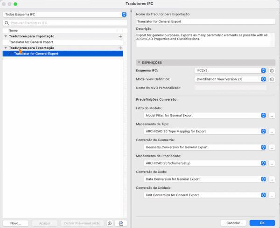The height and width of the screenshot is (228, 280).
Task: Open the Coordination View Version 2.0 dropdown
Action: click(230, 79)
